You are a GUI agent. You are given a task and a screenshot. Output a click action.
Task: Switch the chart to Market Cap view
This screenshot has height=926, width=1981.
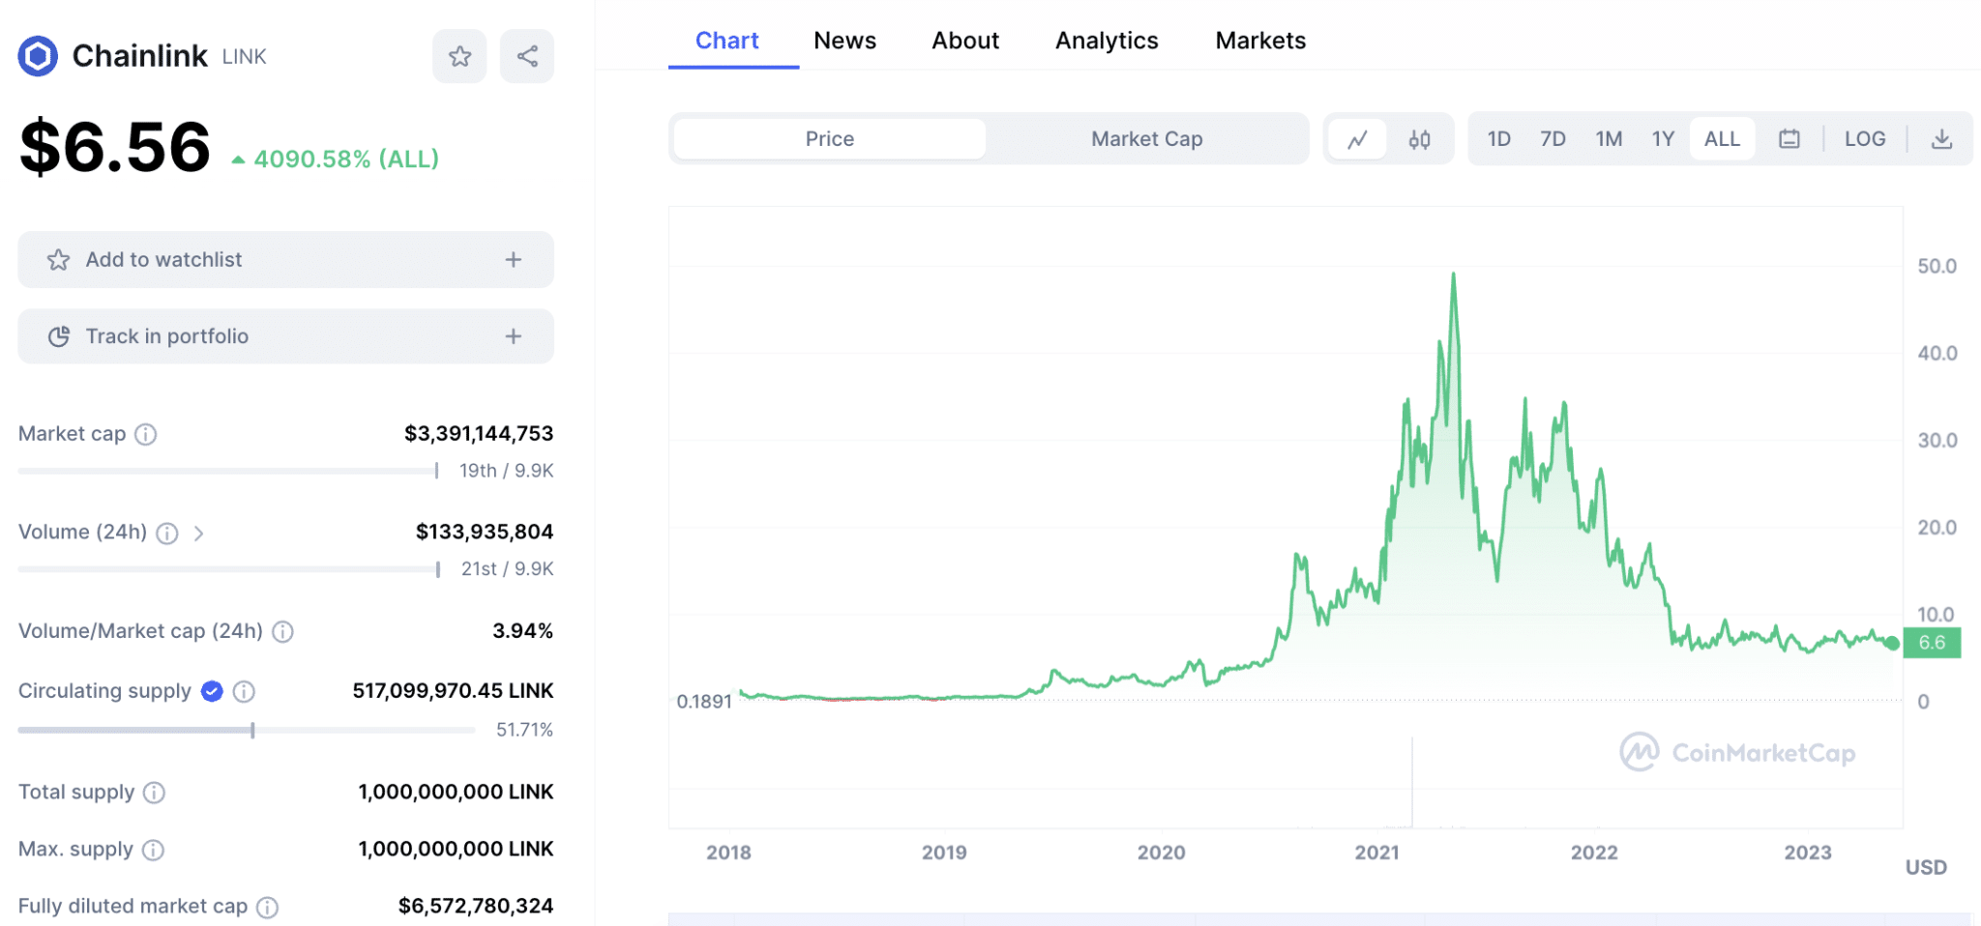point(1146,138)
